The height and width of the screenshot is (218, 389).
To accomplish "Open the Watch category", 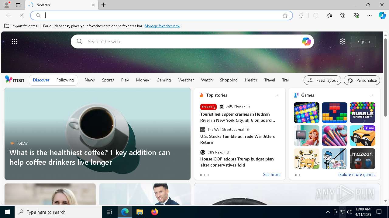I will pyautogui.click(x=207, y=80).
